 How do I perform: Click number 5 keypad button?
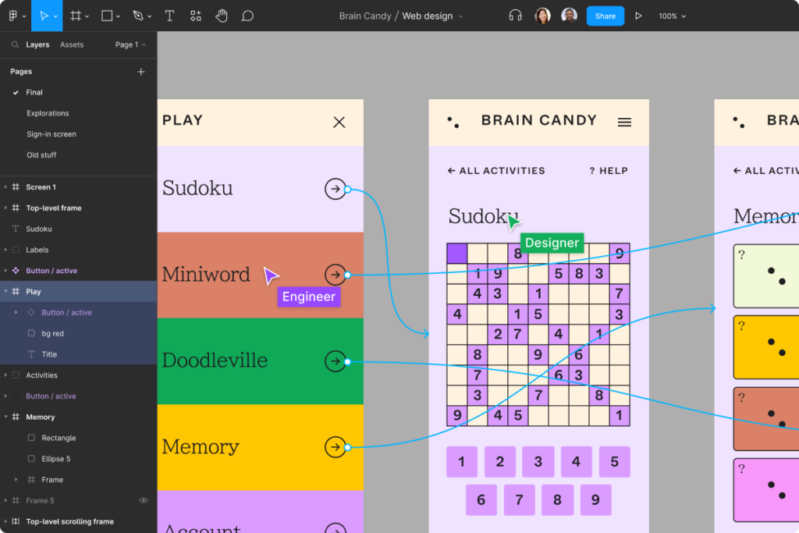tap(615, 462)
